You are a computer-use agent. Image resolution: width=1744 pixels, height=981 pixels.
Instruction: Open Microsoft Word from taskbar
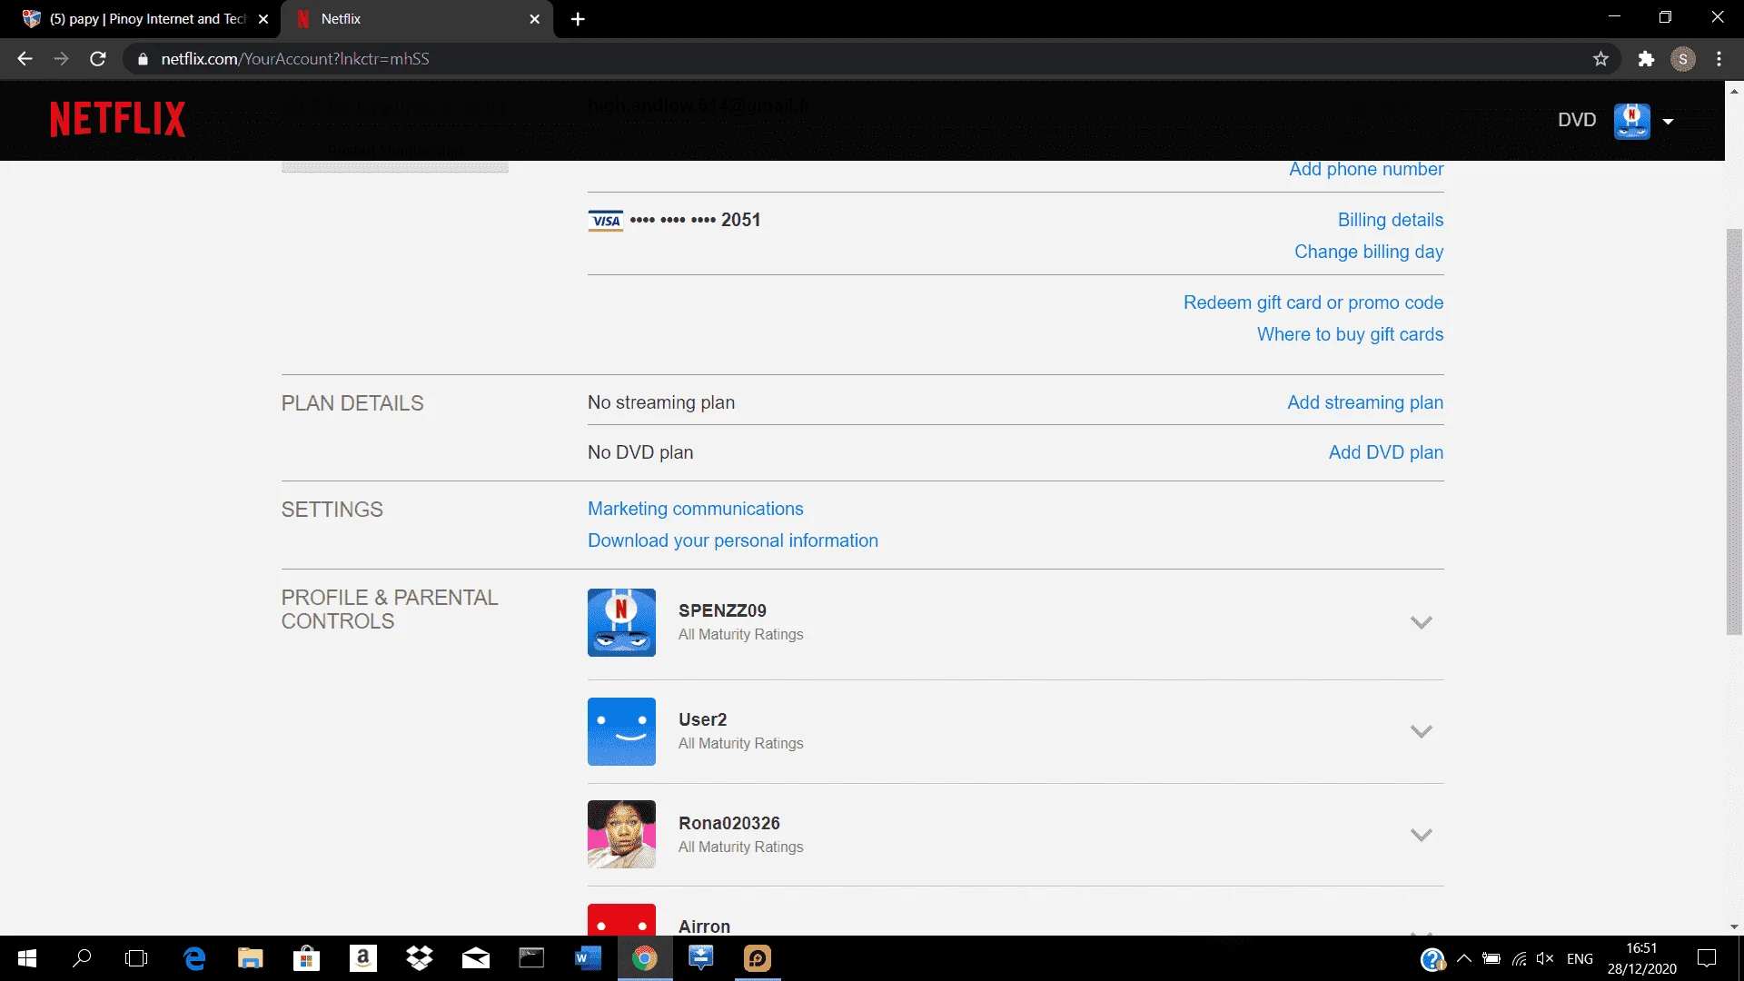(588, 958)
